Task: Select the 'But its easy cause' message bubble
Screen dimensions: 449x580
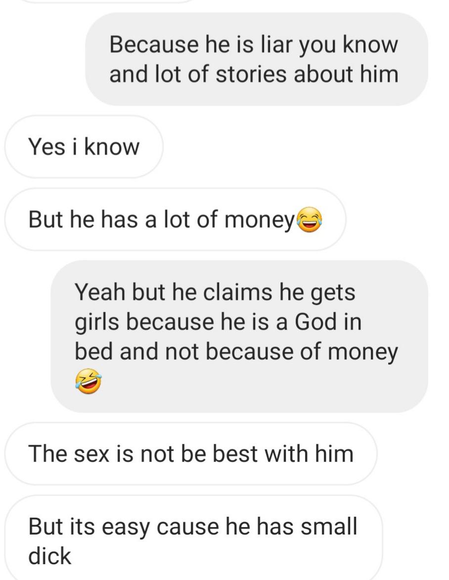Action: pyautogui.click(x=193, y=538)
